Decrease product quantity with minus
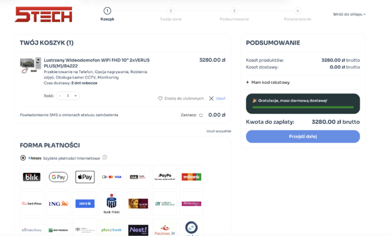This screenshot has width=391, height=236. 60,96
